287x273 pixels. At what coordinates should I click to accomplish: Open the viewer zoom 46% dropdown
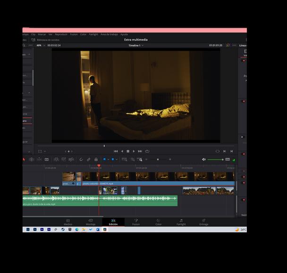pos(41,45)
